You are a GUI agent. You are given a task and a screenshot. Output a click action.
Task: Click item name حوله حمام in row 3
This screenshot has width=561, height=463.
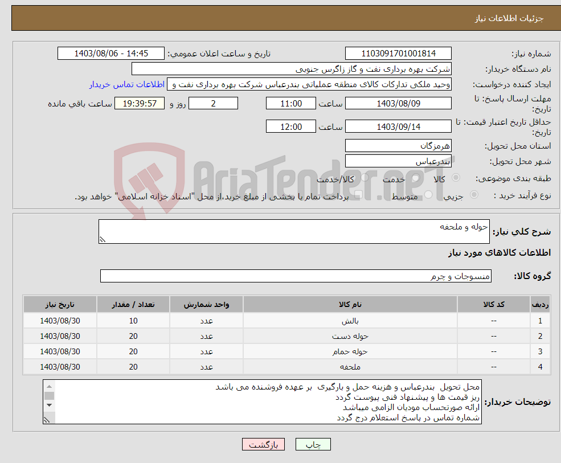pyautogui.click(x=350, y=351)
